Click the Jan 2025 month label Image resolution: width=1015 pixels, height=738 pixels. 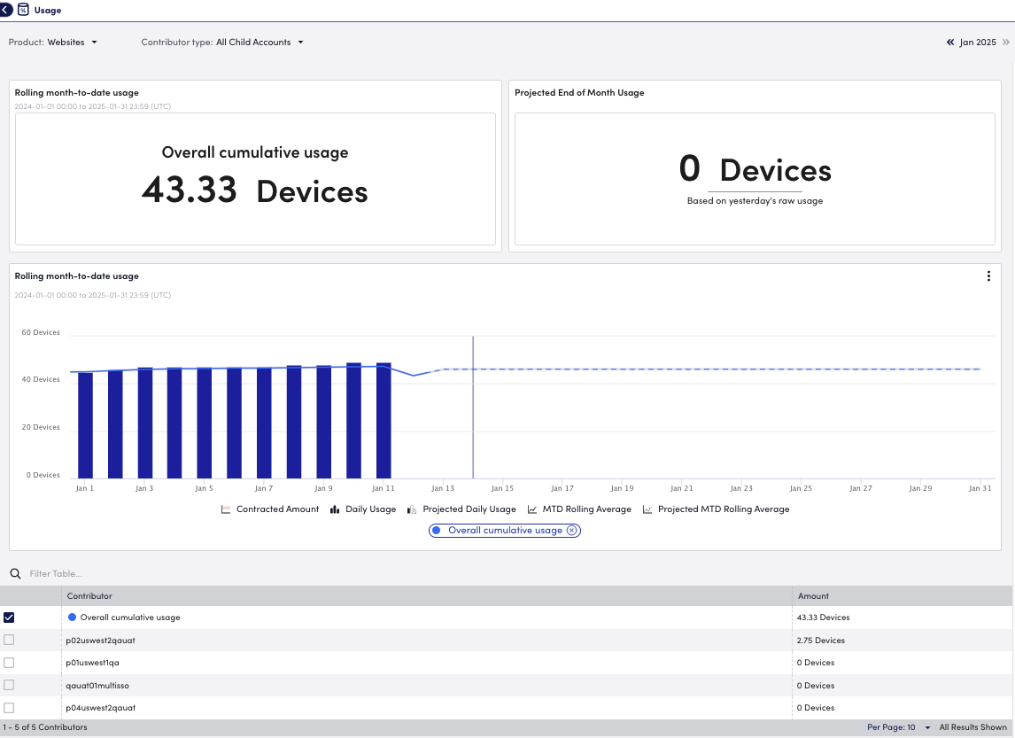point(978,42)
